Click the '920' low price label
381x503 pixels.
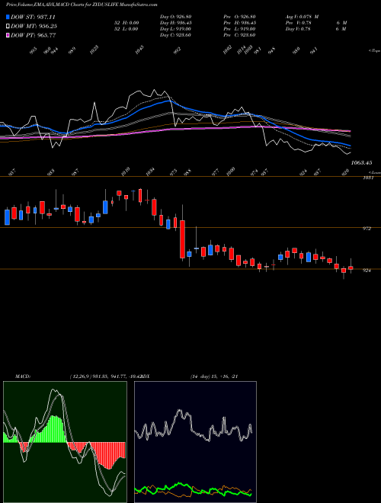click(345, 172)
